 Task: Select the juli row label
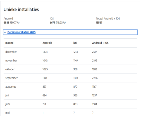pyautogui.click(x=7, y=96)
